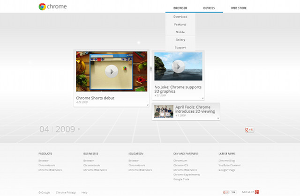Click the small +1 icon in the footer

[226, 192]
